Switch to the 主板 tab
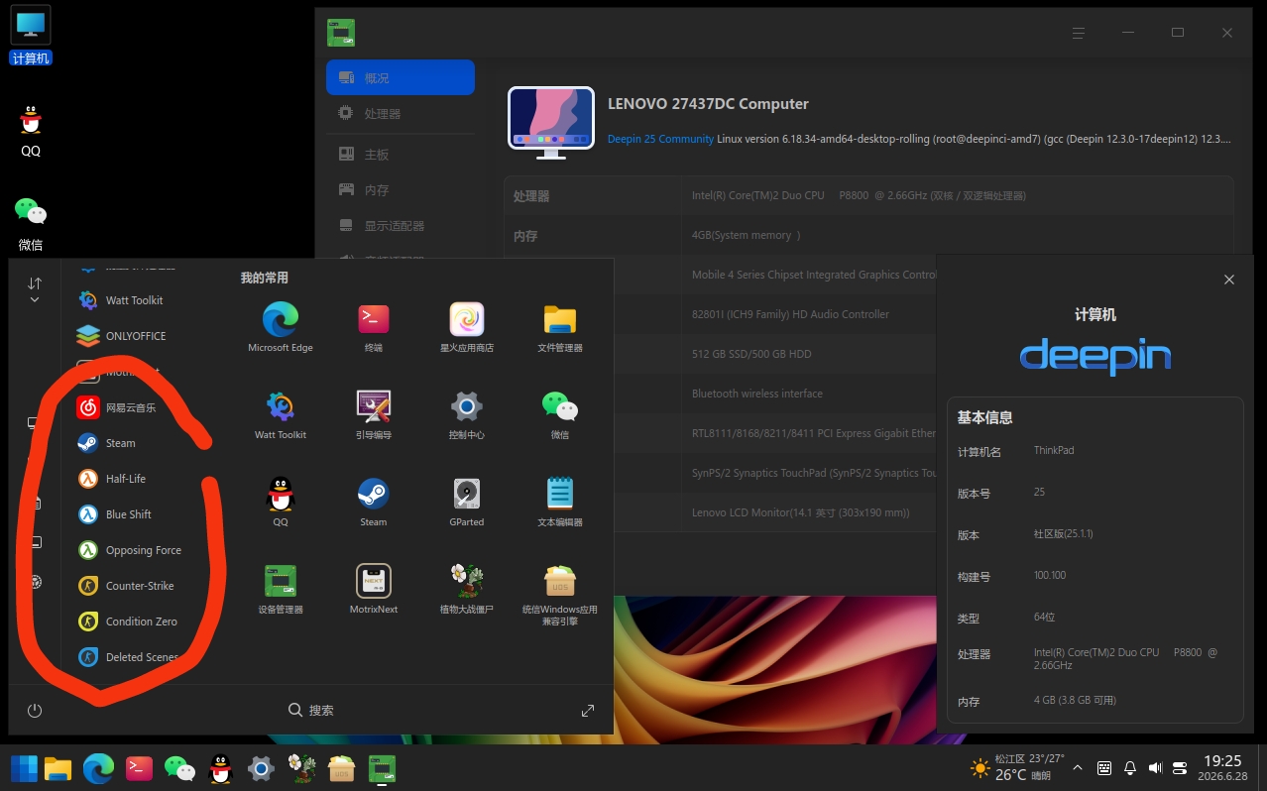Viewport: 1267px width, 791px height. (401, 155)
